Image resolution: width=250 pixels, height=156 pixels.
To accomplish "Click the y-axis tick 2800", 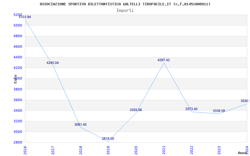I will coord(18,142).
